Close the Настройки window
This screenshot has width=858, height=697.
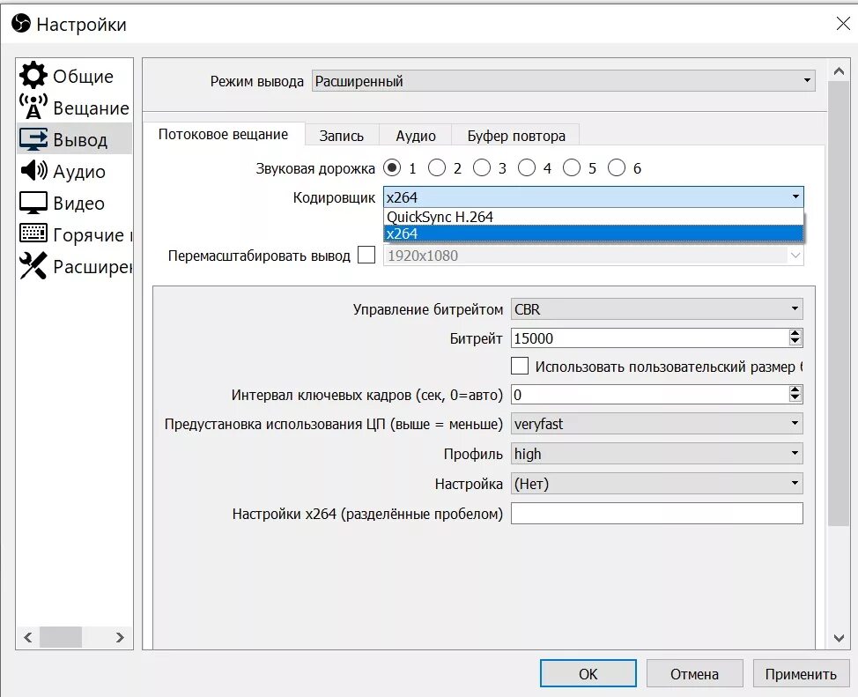(x=843, y=23)
